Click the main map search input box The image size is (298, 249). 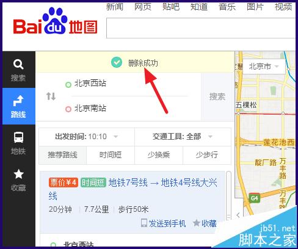pyautogui.click(x=201, y=28)
